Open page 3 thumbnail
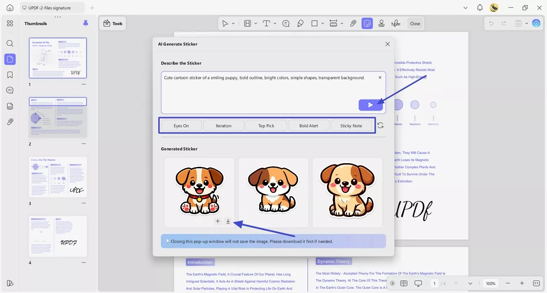Viewport: 547px width, 293px height. coord(58,177)
